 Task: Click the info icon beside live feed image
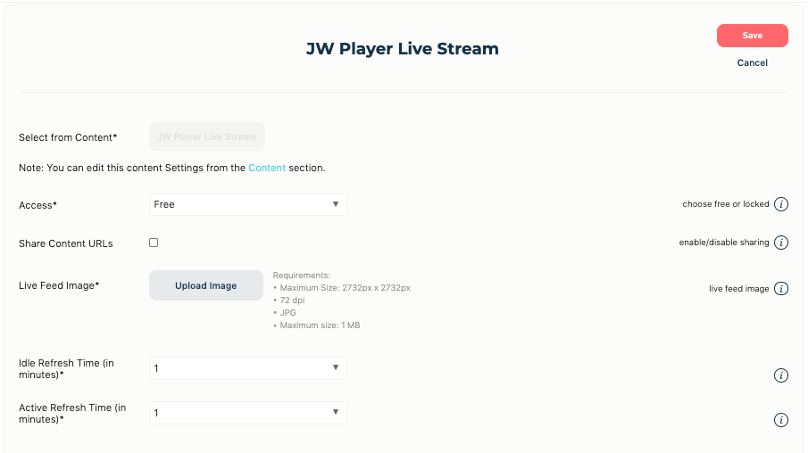[781, 289]
